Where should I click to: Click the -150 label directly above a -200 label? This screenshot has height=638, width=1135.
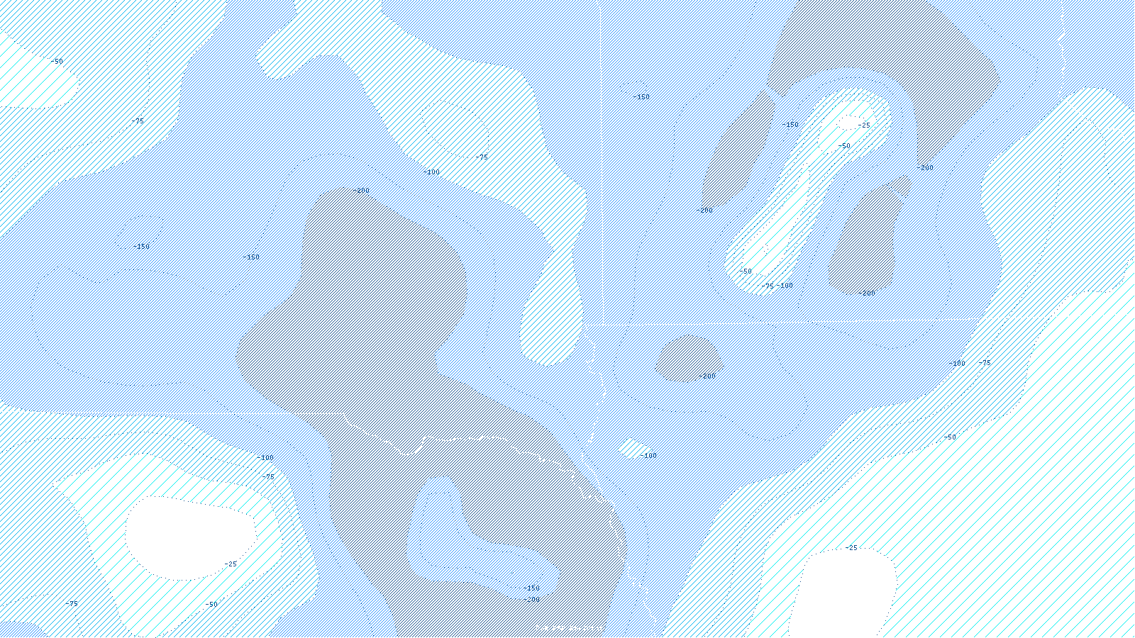531,588
